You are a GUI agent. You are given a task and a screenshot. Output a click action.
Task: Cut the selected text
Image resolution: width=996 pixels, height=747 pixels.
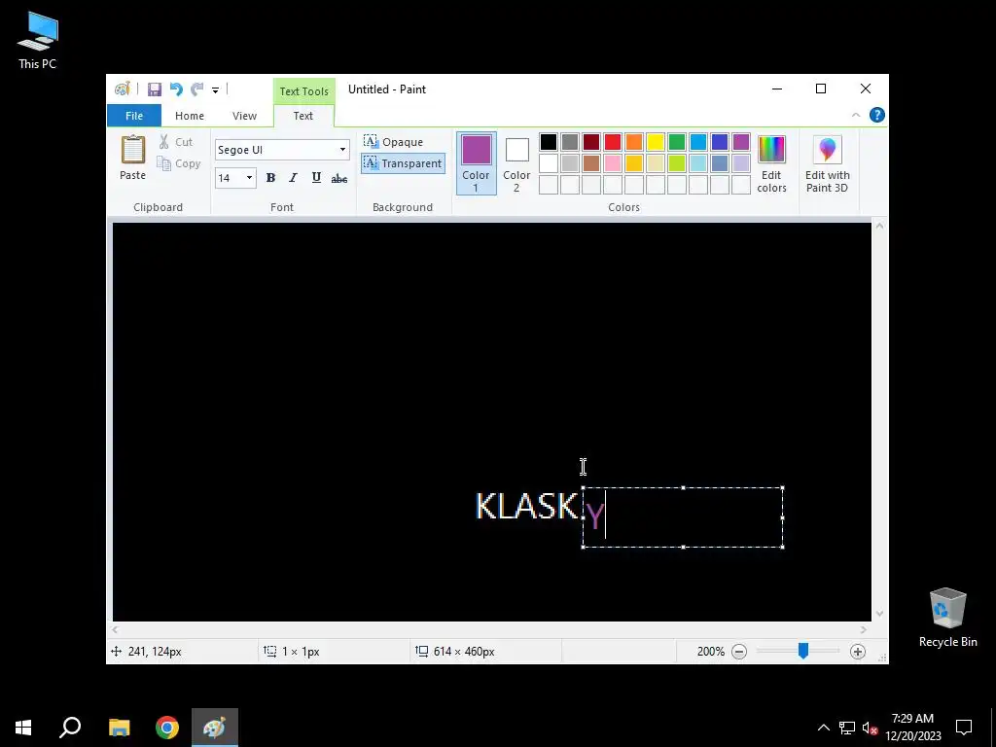click(176, 142)
